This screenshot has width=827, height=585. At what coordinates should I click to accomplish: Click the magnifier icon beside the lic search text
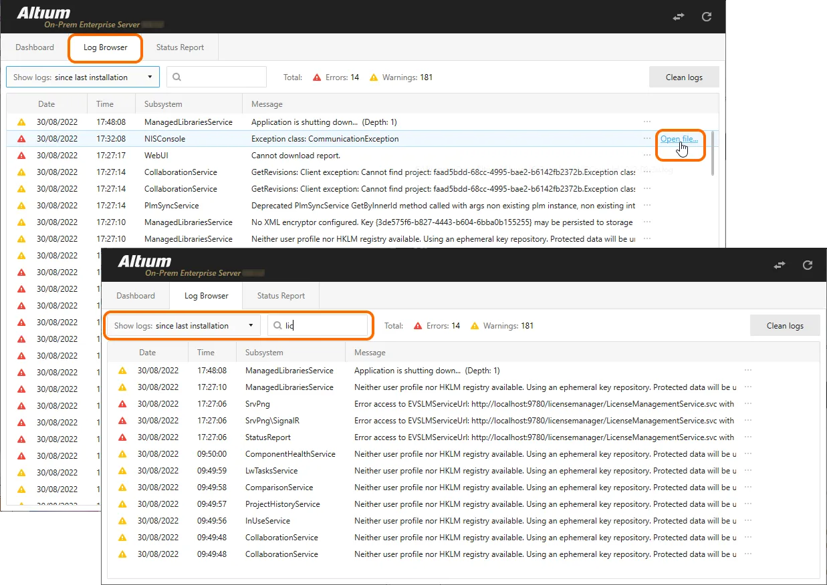[276, 325]
